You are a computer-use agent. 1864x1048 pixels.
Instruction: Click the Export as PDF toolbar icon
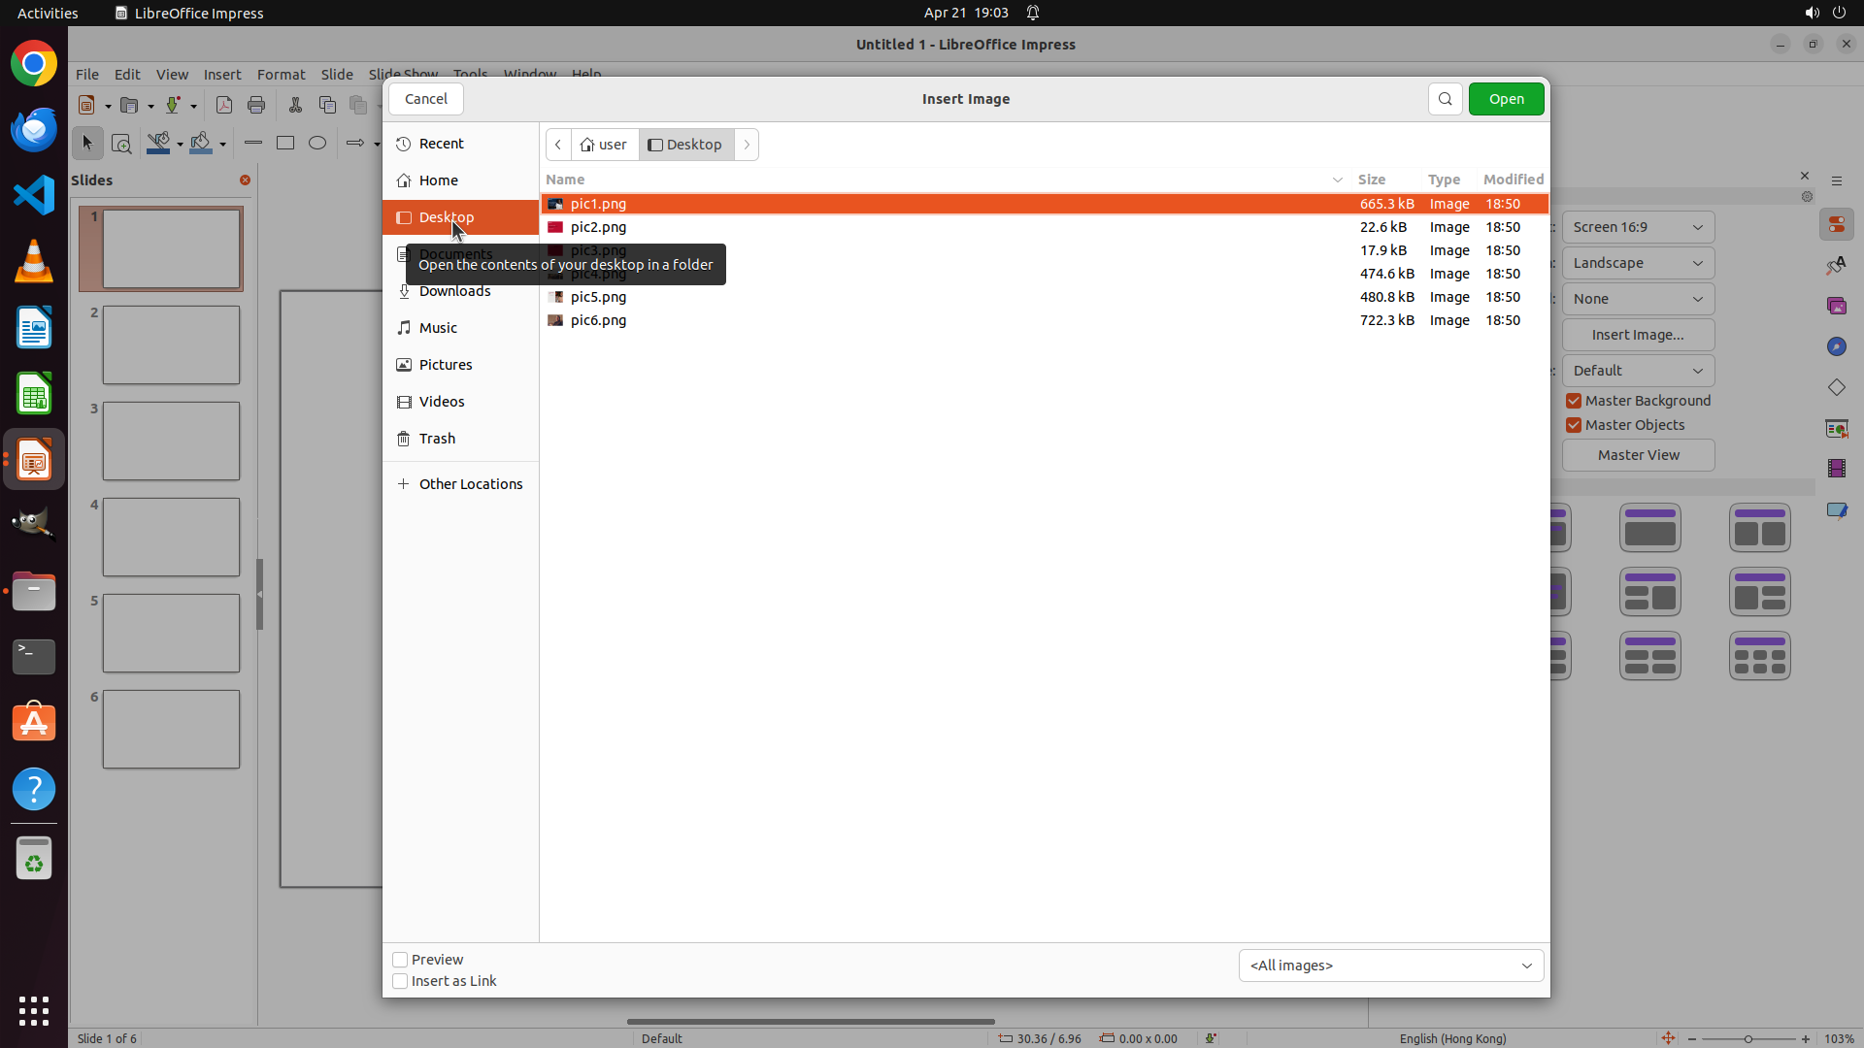point(224,105)
